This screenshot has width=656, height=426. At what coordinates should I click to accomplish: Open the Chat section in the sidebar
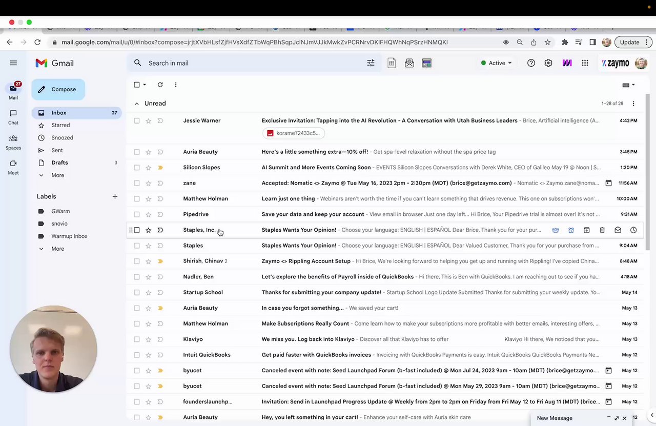click(x=13, y=117)
